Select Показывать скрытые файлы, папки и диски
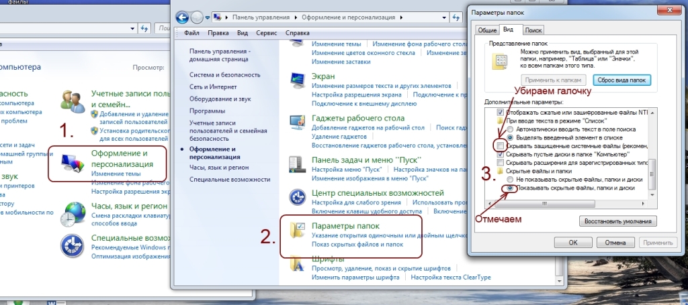This screenshot has width=688, height=305. point(511,189)
